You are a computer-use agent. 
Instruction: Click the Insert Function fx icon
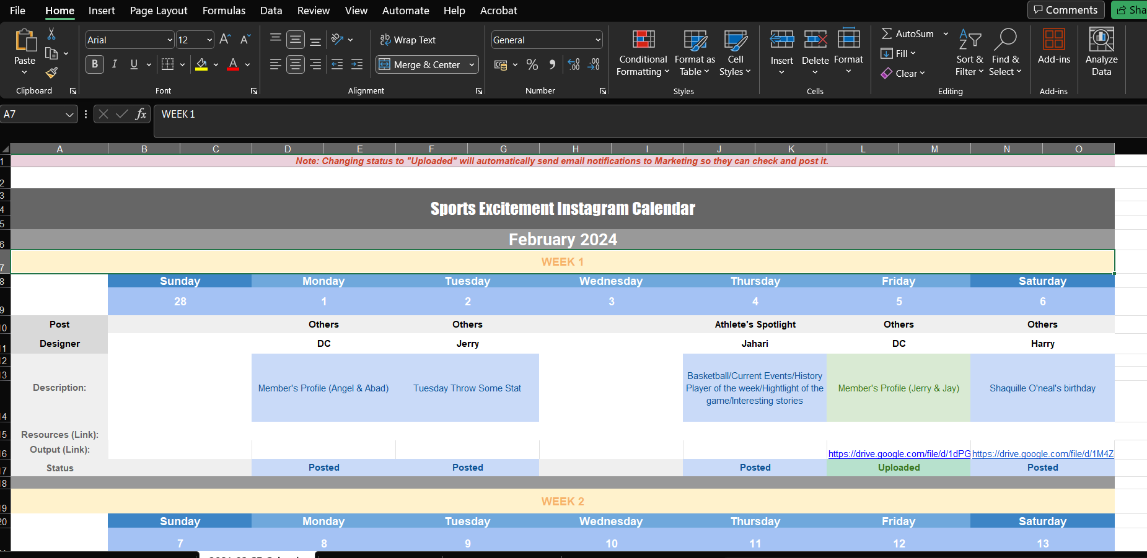coord(141,114)
